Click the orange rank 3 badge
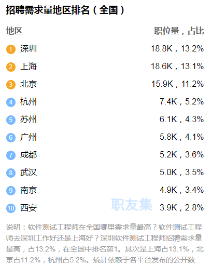Viewport: 212px width, 265px height. tap(11, 85)
